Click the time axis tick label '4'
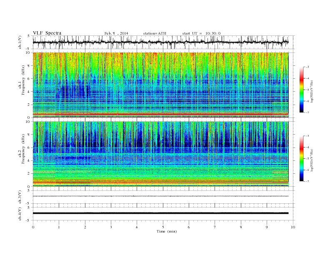330x255 pixels. coord(137,227)
